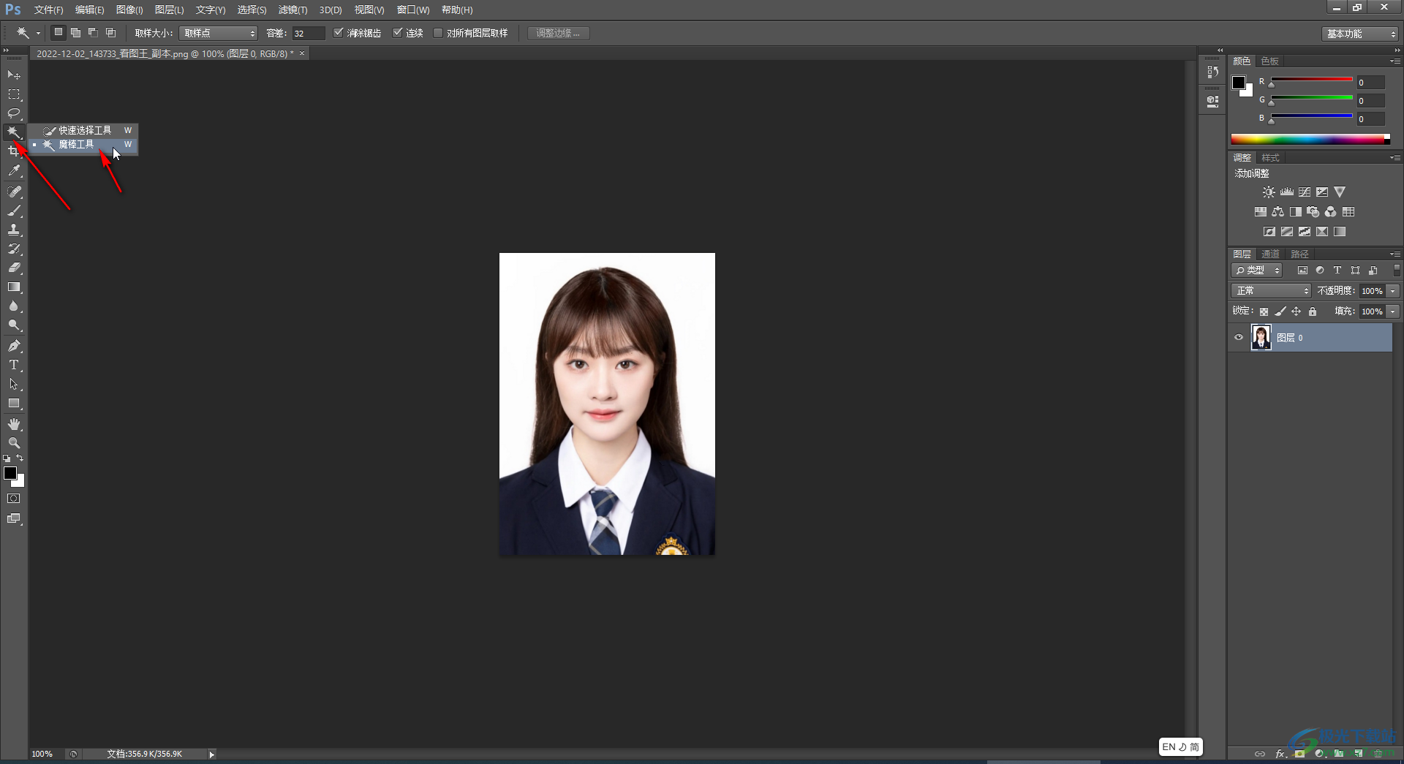
Task: Select the Rectangular Marquee tool
Action: point(14,94)
